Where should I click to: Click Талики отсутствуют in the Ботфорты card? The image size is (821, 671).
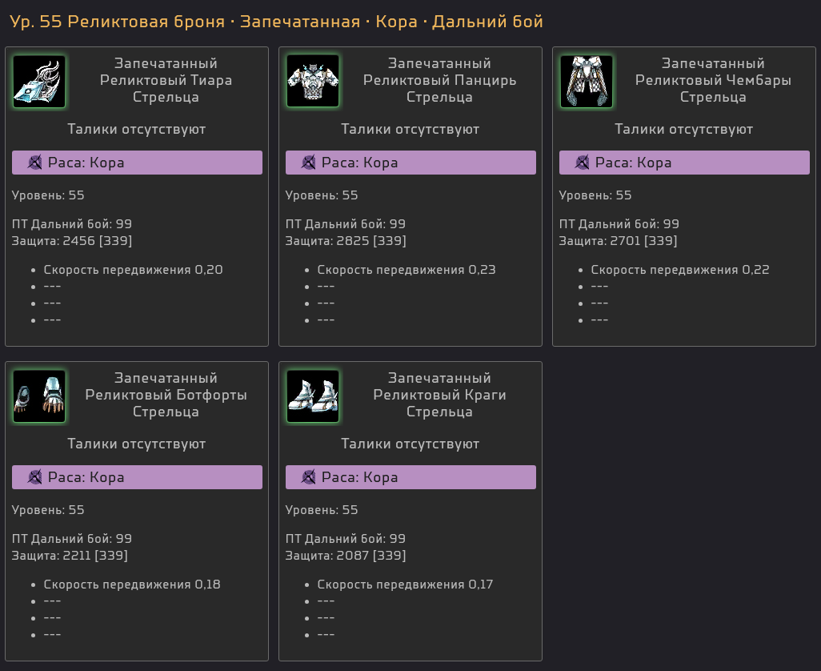point(137,444)
